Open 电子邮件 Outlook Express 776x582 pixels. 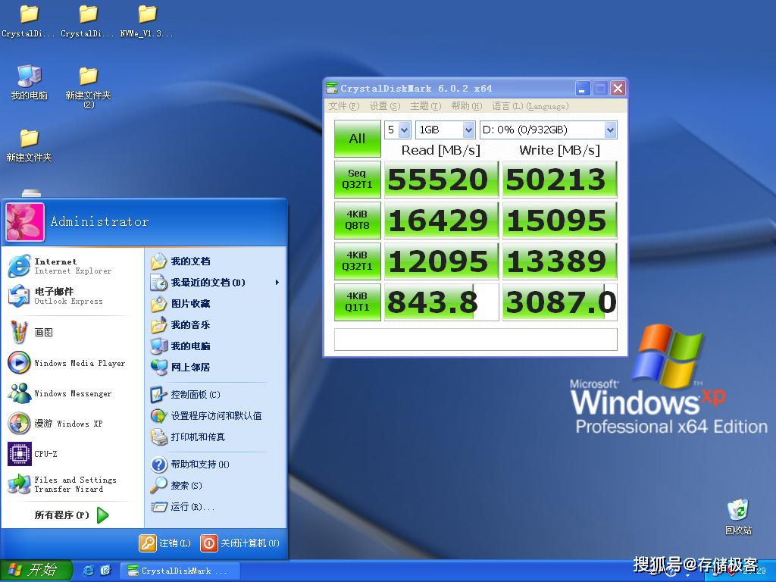pos(72,296)
